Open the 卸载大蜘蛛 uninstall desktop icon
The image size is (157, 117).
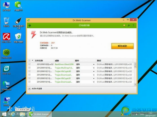(18, 38)
